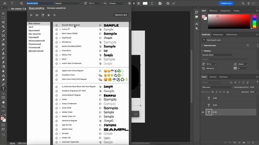Viewport: 259px width, 145px height.
Task: Open the History panel icon
Action: pyautogui.click(x=196, y=12)
